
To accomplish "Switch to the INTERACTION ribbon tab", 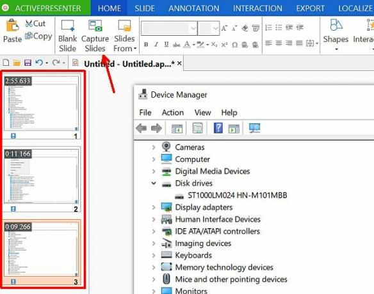I will click(257, 8).
